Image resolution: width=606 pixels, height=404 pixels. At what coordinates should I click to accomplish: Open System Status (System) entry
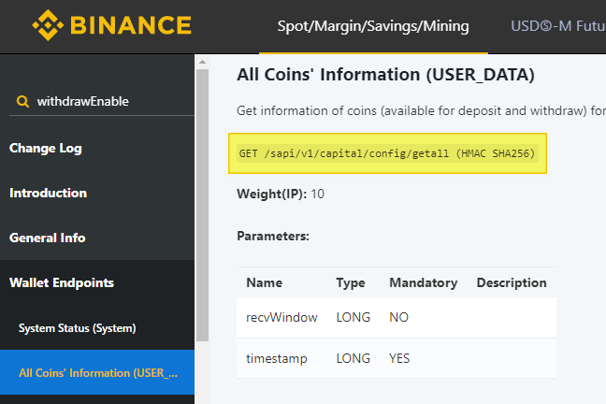tap(78, 328)
